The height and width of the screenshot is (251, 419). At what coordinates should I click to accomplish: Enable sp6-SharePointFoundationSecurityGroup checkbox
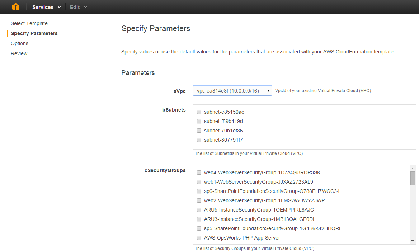click(199, 191)
